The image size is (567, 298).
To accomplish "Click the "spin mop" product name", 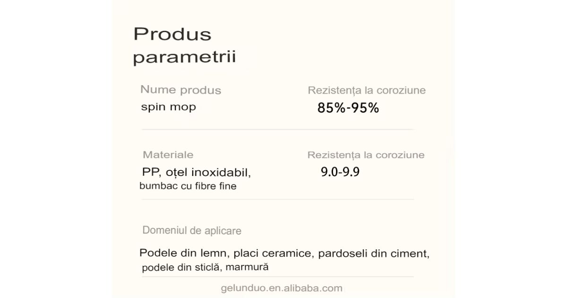I will (x=168, y=107).
